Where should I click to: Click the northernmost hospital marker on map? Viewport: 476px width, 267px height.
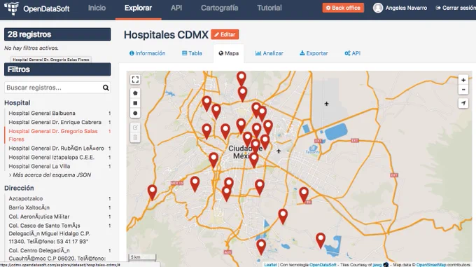241,78
